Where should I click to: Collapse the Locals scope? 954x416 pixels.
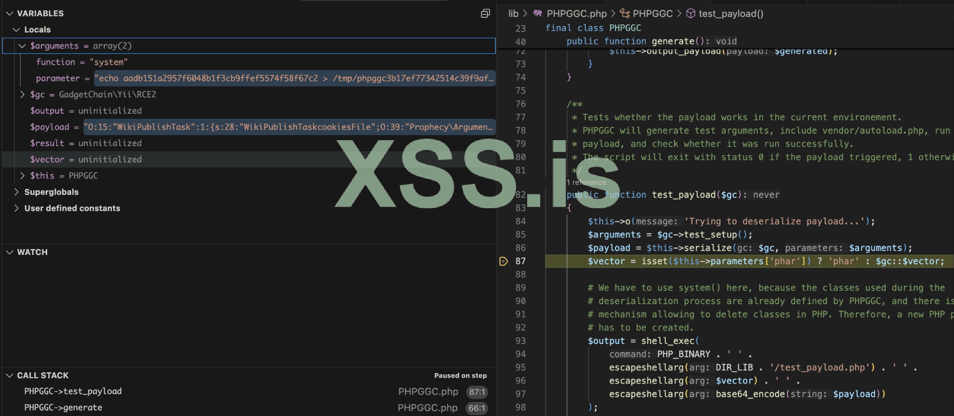(16, 30)
